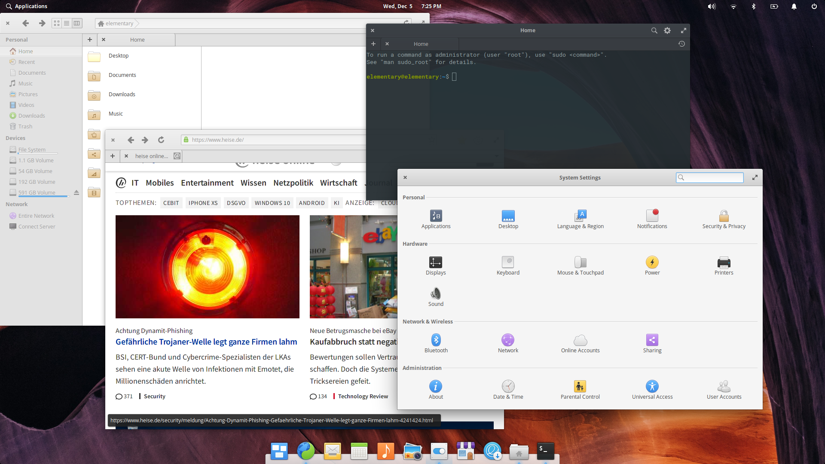
Task: Click terminal search icon
Action: [654, 31]
